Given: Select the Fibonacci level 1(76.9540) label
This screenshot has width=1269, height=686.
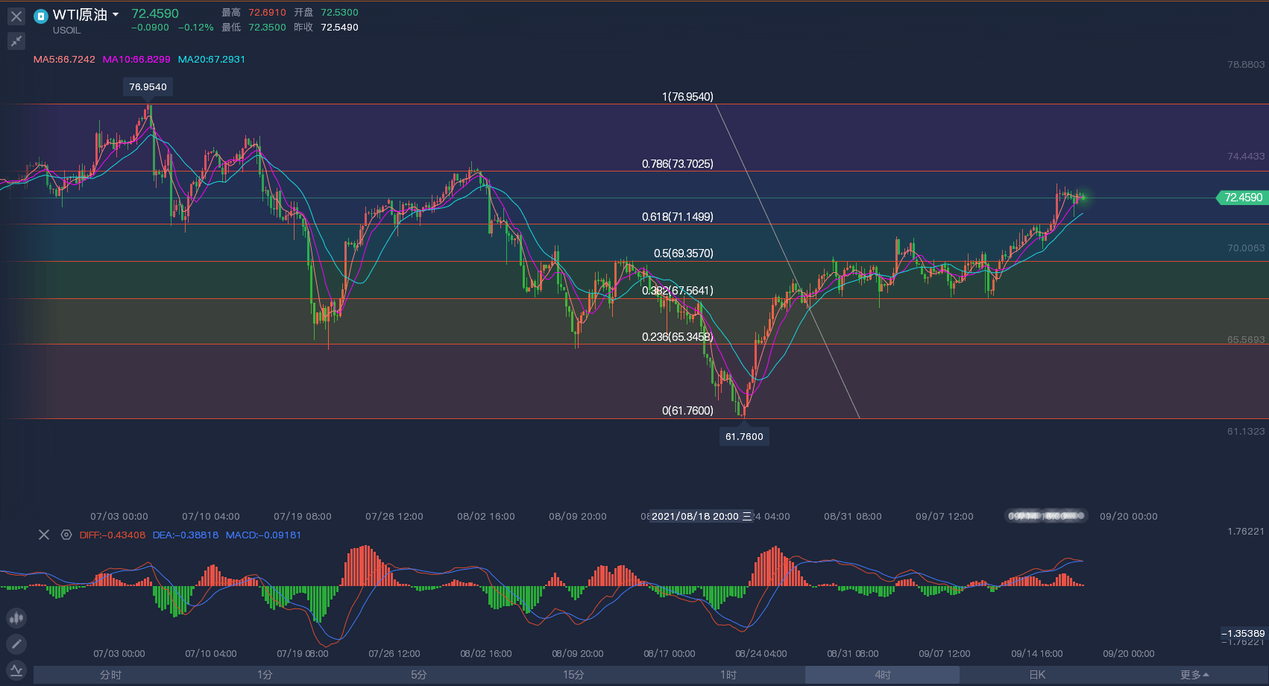Looking at the screenshot, I should [x=687, y=97].
